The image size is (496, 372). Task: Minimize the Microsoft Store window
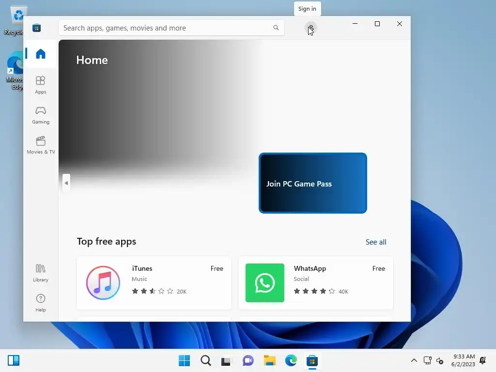355,24
